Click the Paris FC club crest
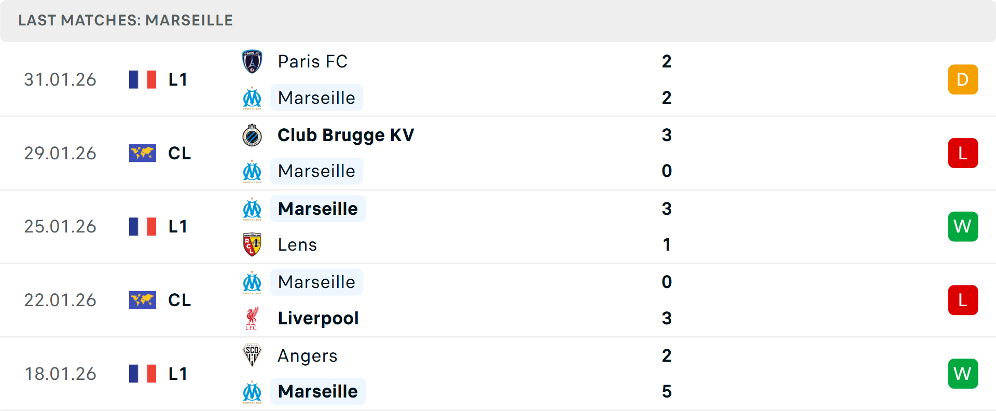The width and height of the screenshot is (996, 411). [252, 62]
